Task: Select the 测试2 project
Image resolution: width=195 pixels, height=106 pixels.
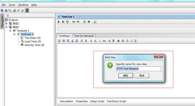Action: [x=16, y=27]
